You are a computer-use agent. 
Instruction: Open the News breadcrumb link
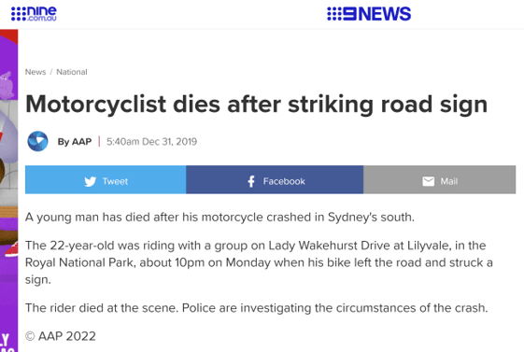(35, 72)
